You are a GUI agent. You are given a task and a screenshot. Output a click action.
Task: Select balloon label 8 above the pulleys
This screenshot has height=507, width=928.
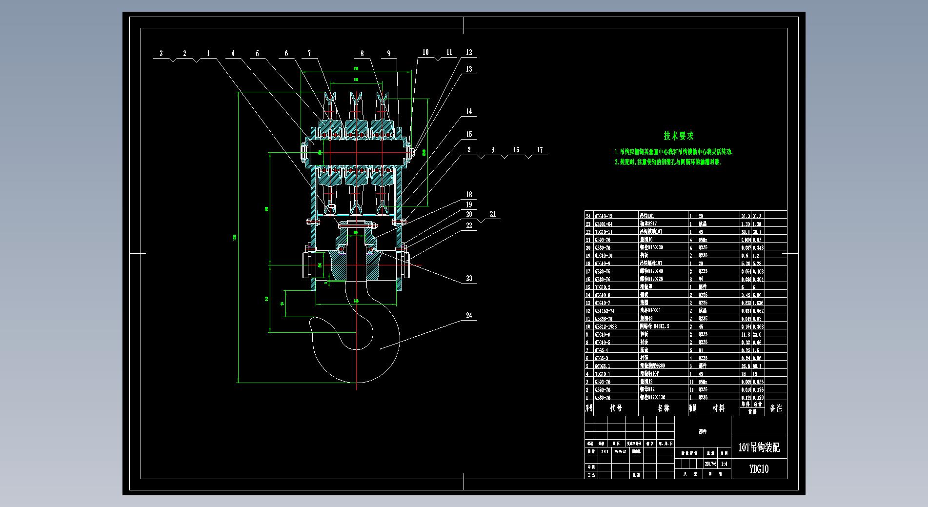[362, 54]
